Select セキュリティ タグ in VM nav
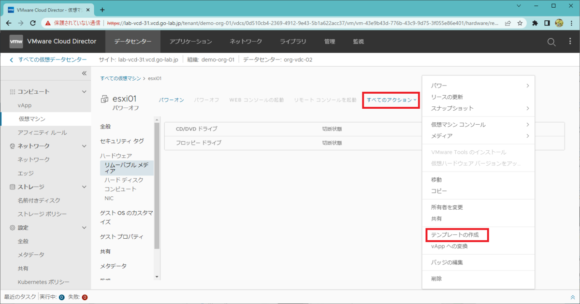Viewport: 580px width, 304px height. pyautogui.click(x=122, y=141)
